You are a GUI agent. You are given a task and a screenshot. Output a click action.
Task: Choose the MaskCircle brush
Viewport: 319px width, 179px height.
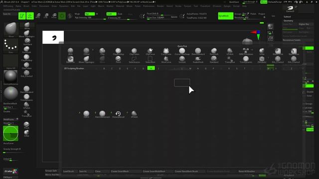[278, 52]
